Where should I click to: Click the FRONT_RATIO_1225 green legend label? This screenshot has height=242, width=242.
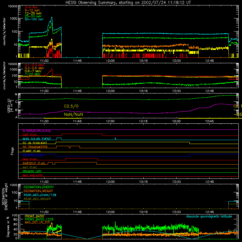[x=39, y=219]
